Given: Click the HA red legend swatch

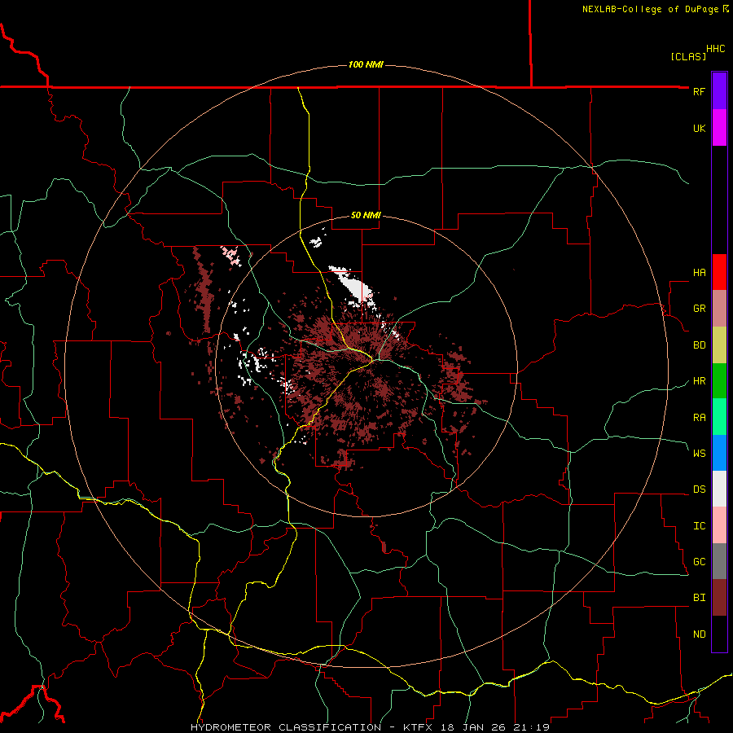Looking at the screenshot, I should click(x=719, y=272).
